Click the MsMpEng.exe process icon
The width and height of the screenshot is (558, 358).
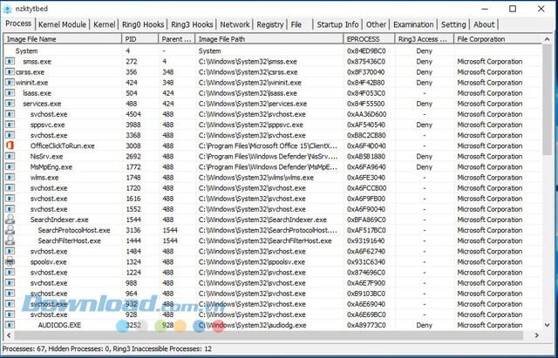point(10,167)
